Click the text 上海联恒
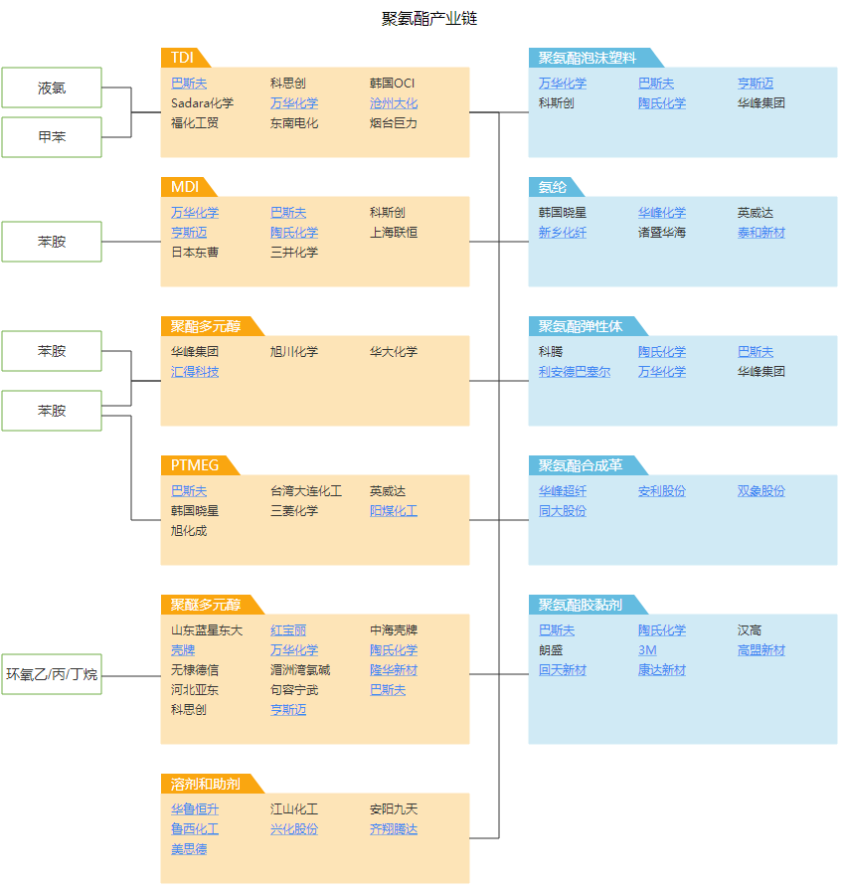This screenshot has height=892, width=844. pos(394,232)
